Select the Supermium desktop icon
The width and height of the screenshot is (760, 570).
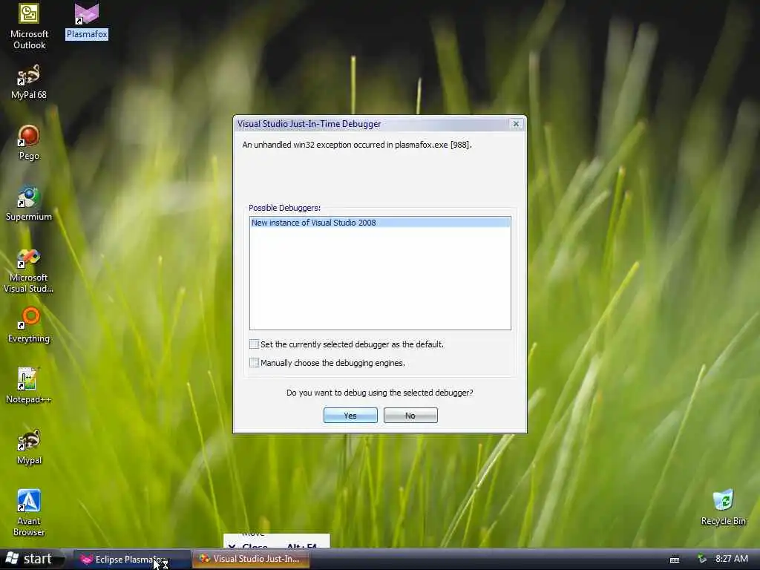tap(29, 203)
